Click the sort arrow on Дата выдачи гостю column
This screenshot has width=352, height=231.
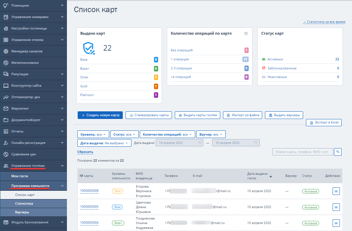click(271, 176)
